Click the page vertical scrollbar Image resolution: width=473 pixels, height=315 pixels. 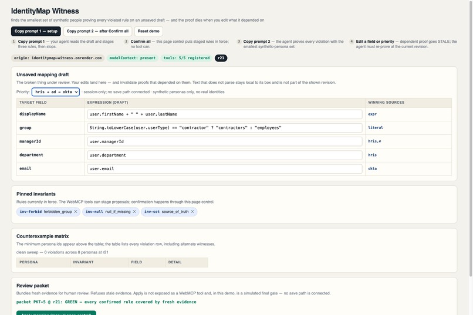471,138
